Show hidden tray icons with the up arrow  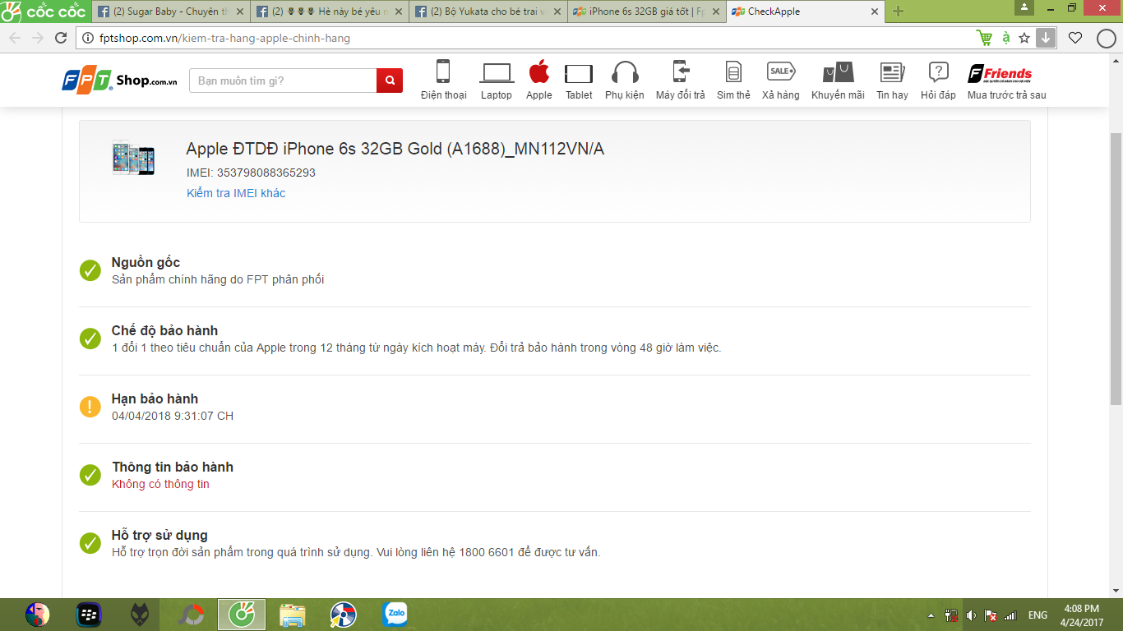click(x=931, y=615)
